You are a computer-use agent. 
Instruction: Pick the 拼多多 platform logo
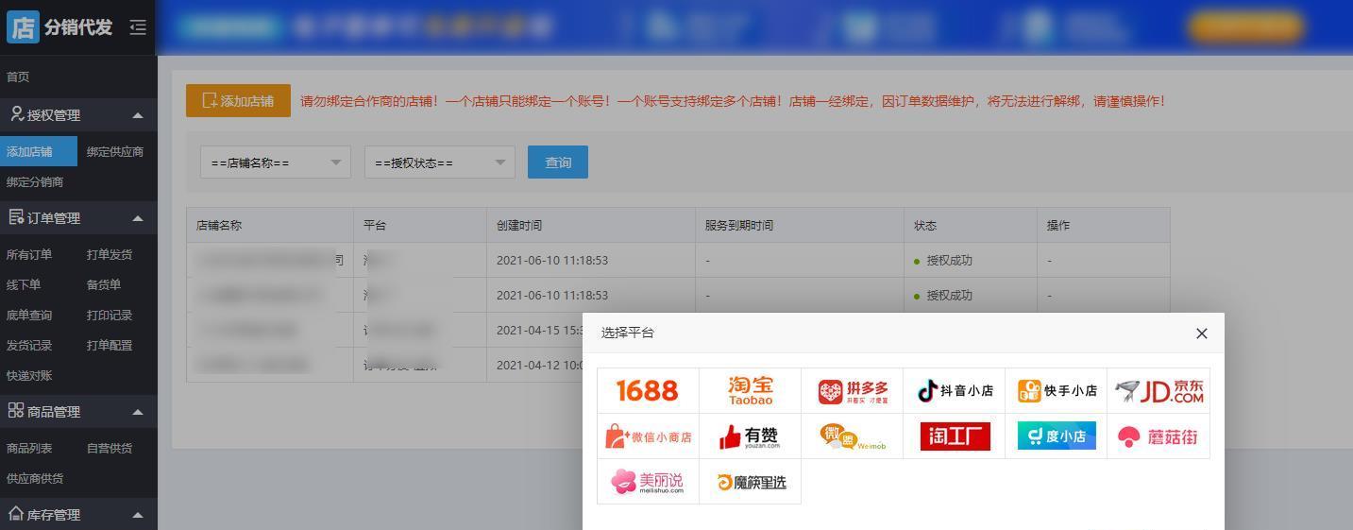point(852,390)
